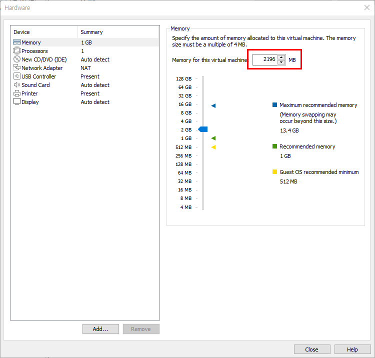Click the 4 MB scale label

pyautogui.click(x=186, y=207)
